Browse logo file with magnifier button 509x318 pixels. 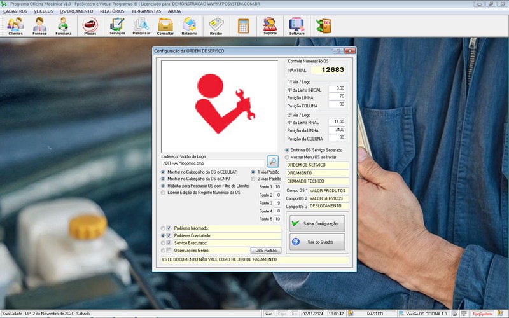tap(273, 161)
